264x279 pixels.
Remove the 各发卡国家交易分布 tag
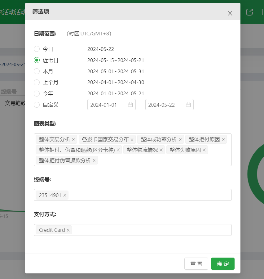[x=132, y=140]
